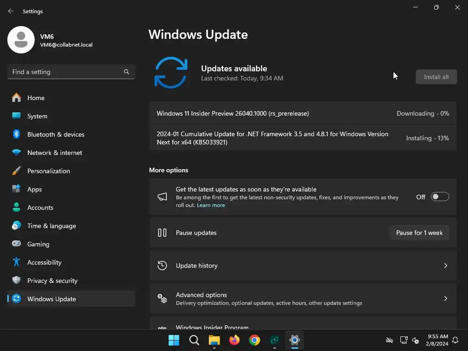Launch File Explorer from the taskbar
This screenshot has width=468, height=351.
(214, 340)
